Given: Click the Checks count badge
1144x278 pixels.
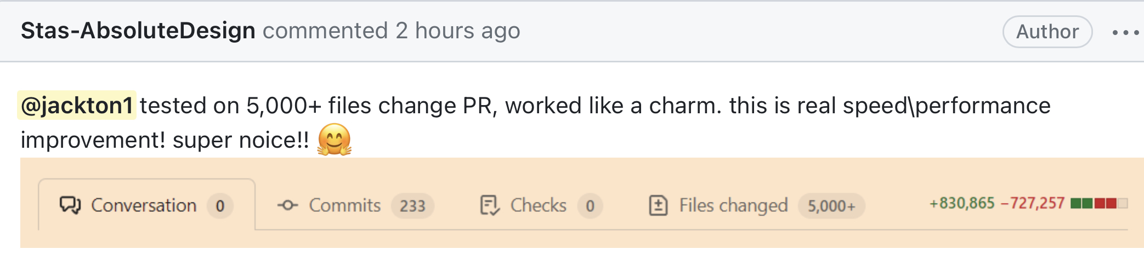Looking at the screenshot, I should click(x=590, y=206).
